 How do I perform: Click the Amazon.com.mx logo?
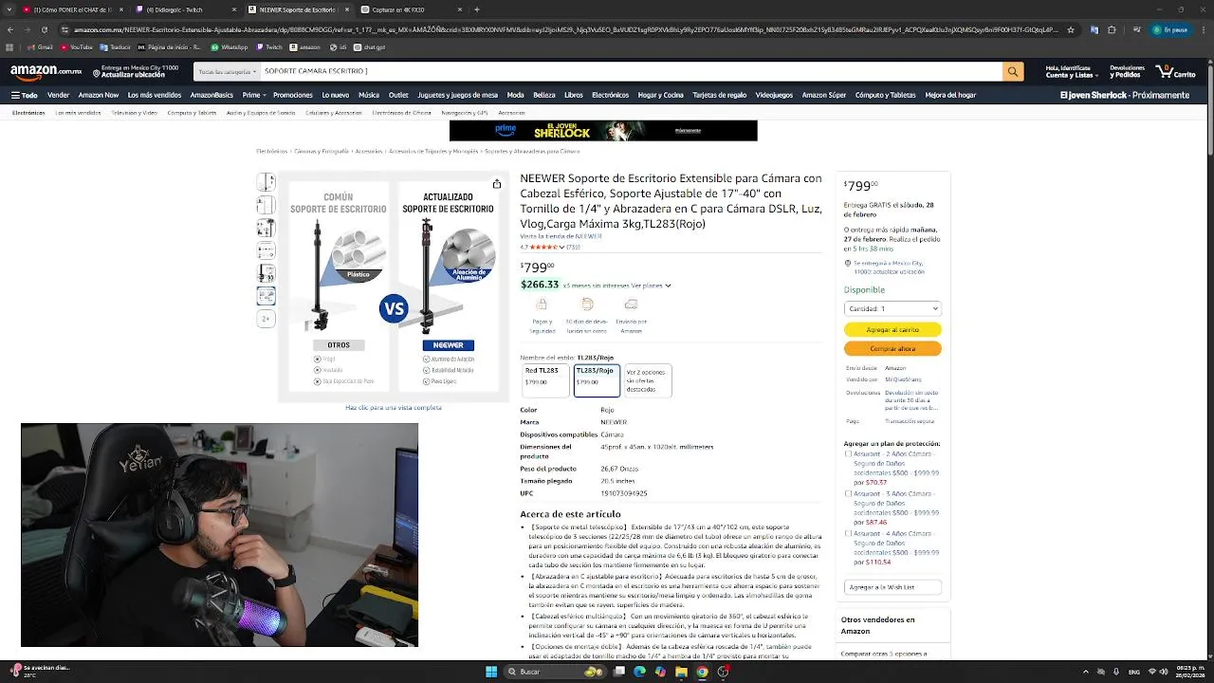coord(46,71)
